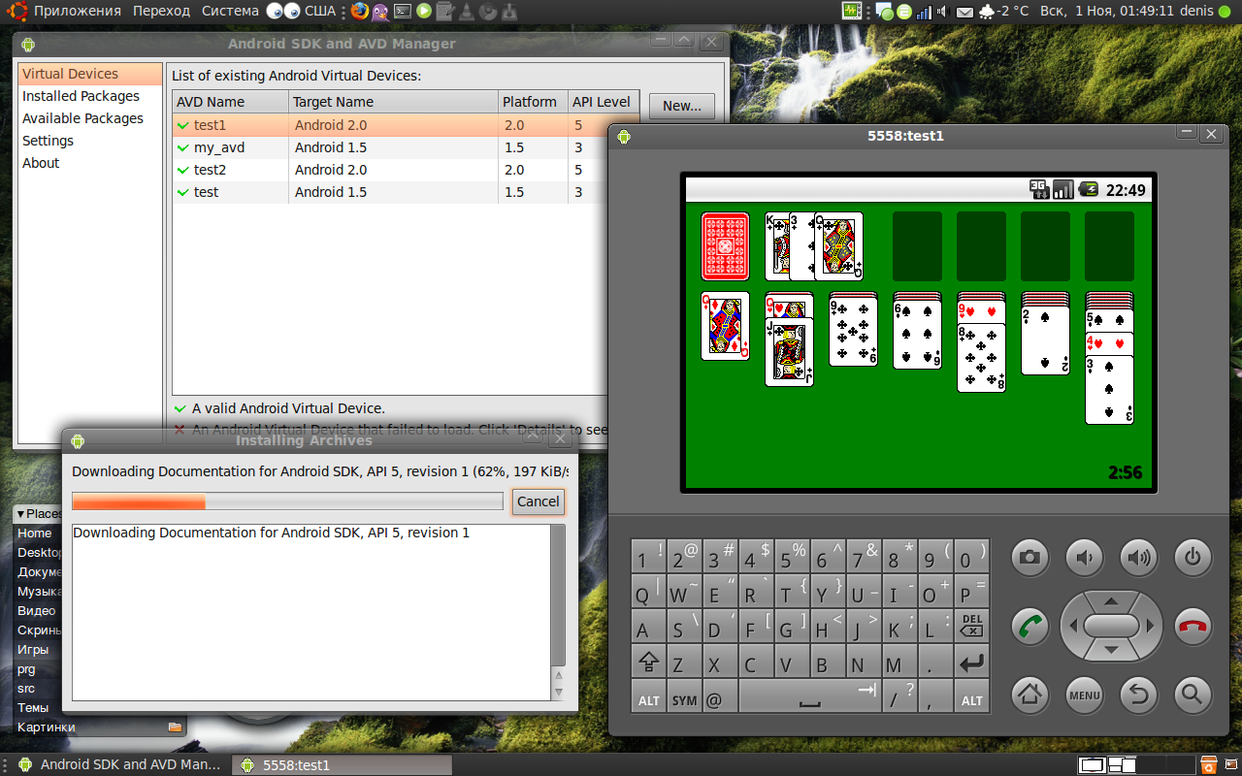Click the D-pad right arrow
1242x776 pixels.
click(1150, 626)
